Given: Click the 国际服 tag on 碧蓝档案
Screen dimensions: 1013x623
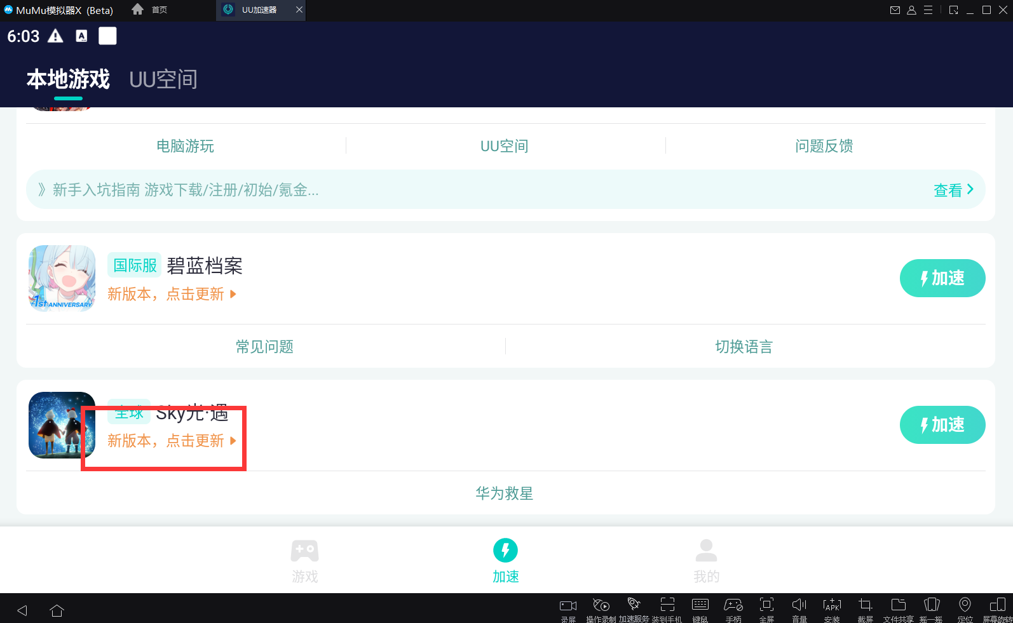Looking at the screenshot, I should click(135, 265).
